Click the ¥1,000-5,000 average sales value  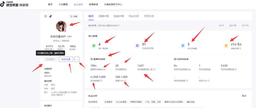pos(98,77)
